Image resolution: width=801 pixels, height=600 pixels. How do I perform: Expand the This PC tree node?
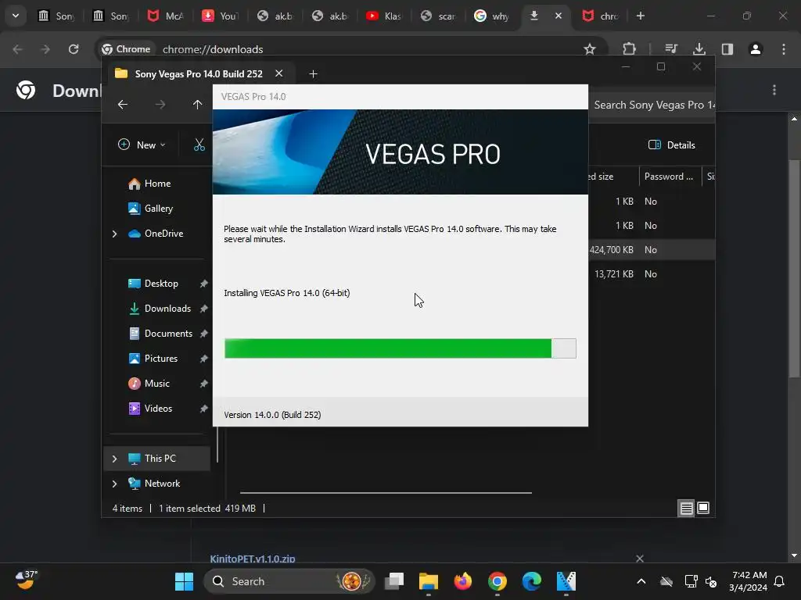pos(114,459)
